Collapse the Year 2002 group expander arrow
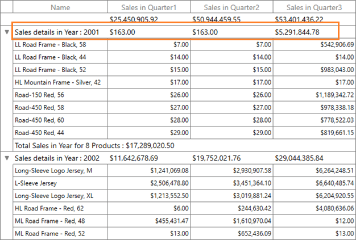356x240 pixels. coord(6,158)
